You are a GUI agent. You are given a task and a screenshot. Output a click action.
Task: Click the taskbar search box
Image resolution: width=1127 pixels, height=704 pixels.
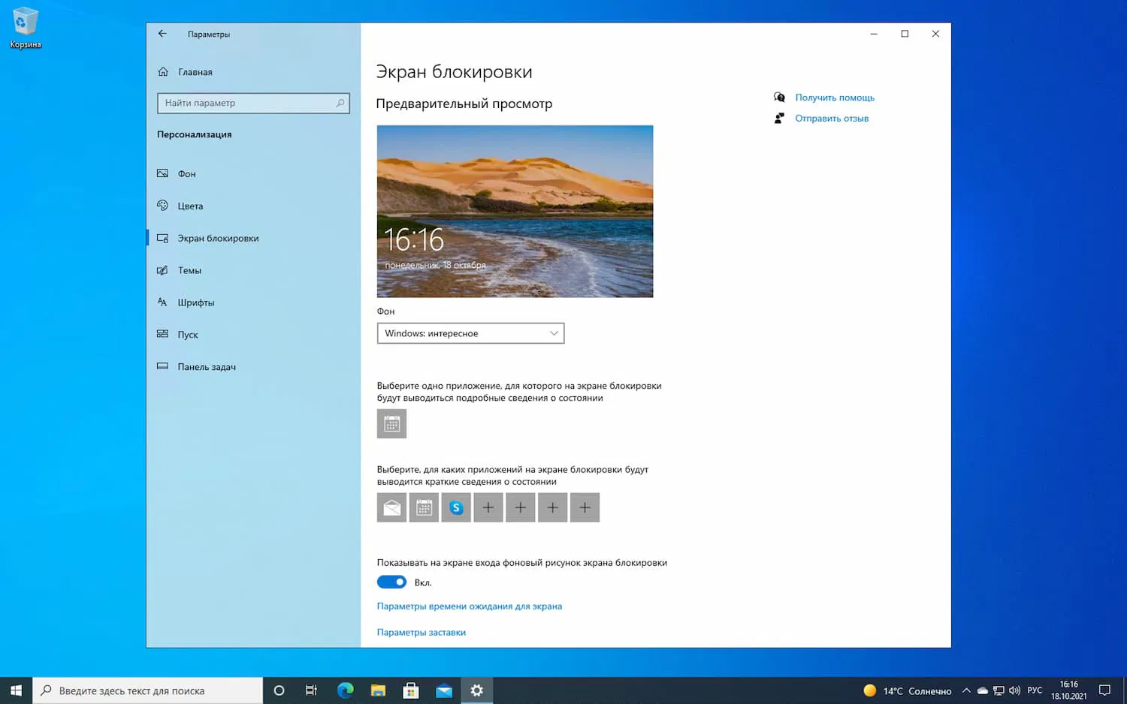148,690
